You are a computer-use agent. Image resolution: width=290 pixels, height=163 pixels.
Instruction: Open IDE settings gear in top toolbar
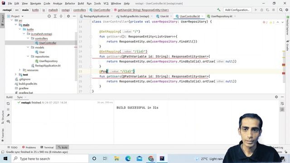[x=287, y=10]
